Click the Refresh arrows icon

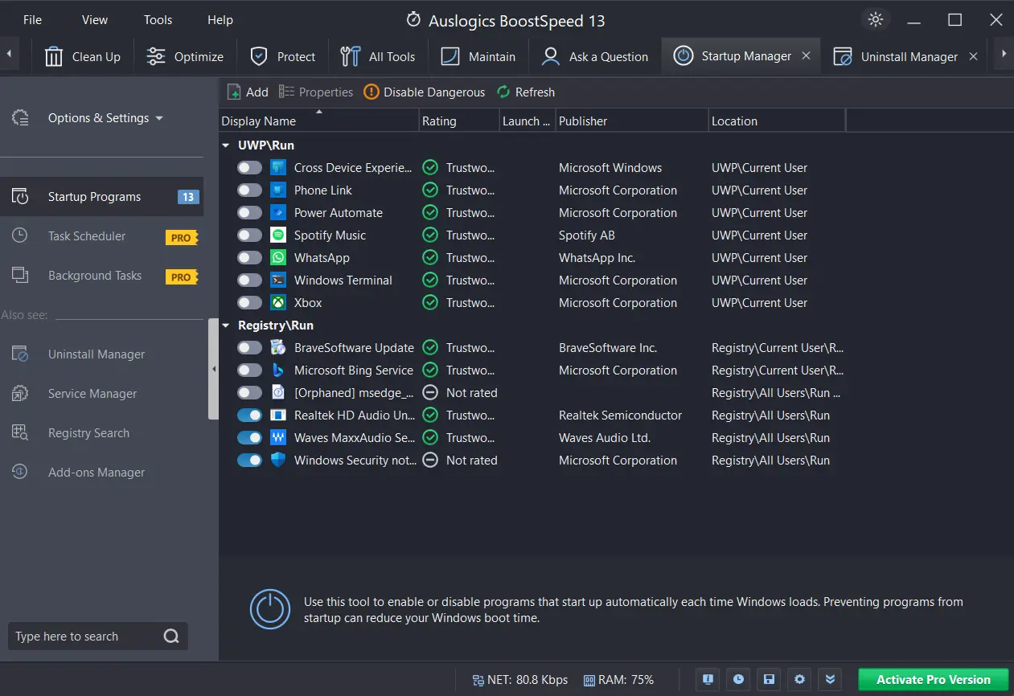click(503, 92)
